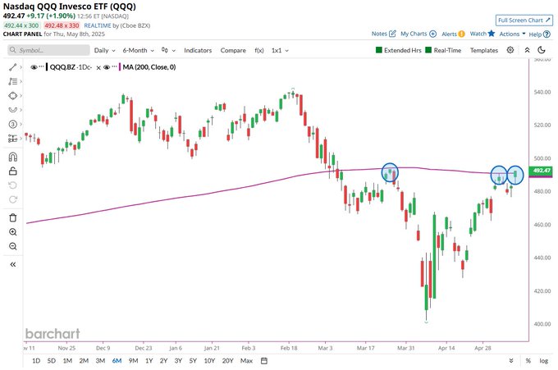This screenshot has width=558, height=370.
Task: Select the 1Y range tab
Action: coord(149,361)
